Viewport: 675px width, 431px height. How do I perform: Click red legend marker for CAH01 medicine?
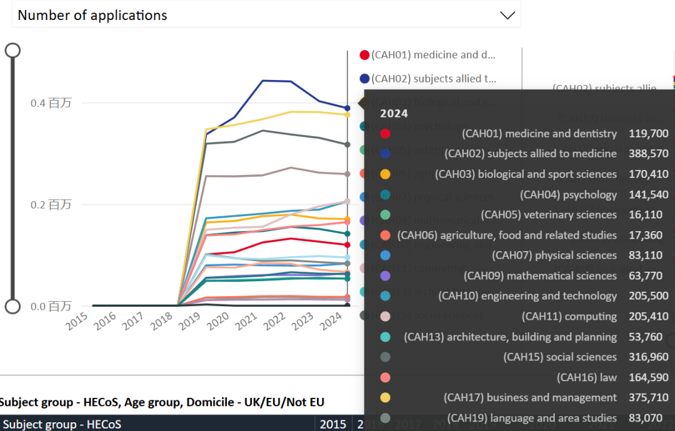tap(364, 55)
